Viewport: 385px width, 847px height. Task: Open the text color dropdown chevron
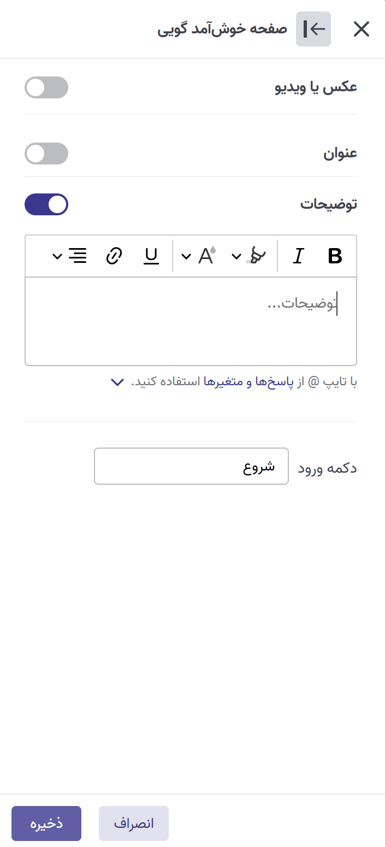click(x=186, y=256)
